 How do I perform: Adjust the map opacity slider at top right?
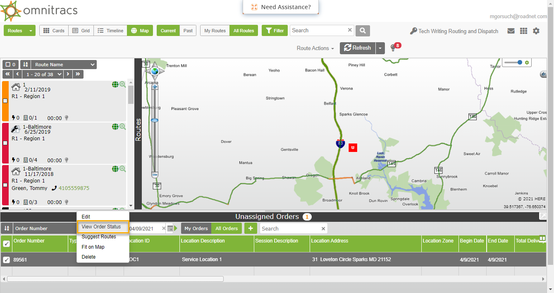click(x=519, y=62)
